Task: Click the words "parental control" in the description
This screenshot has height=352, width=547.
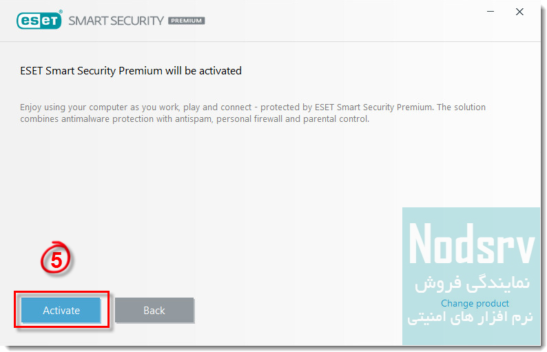Action: pos(338,118)
